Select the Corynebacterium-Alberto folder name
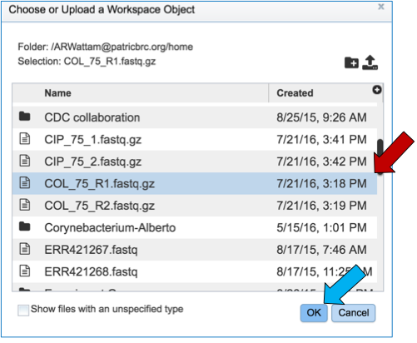 pos(110,227)
